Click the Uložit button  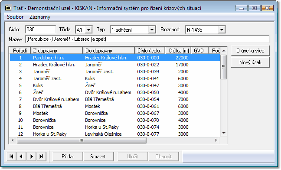coord(132,157)
